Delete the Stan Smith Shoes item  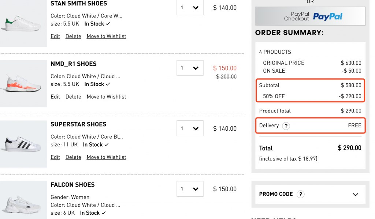(73, 36)
